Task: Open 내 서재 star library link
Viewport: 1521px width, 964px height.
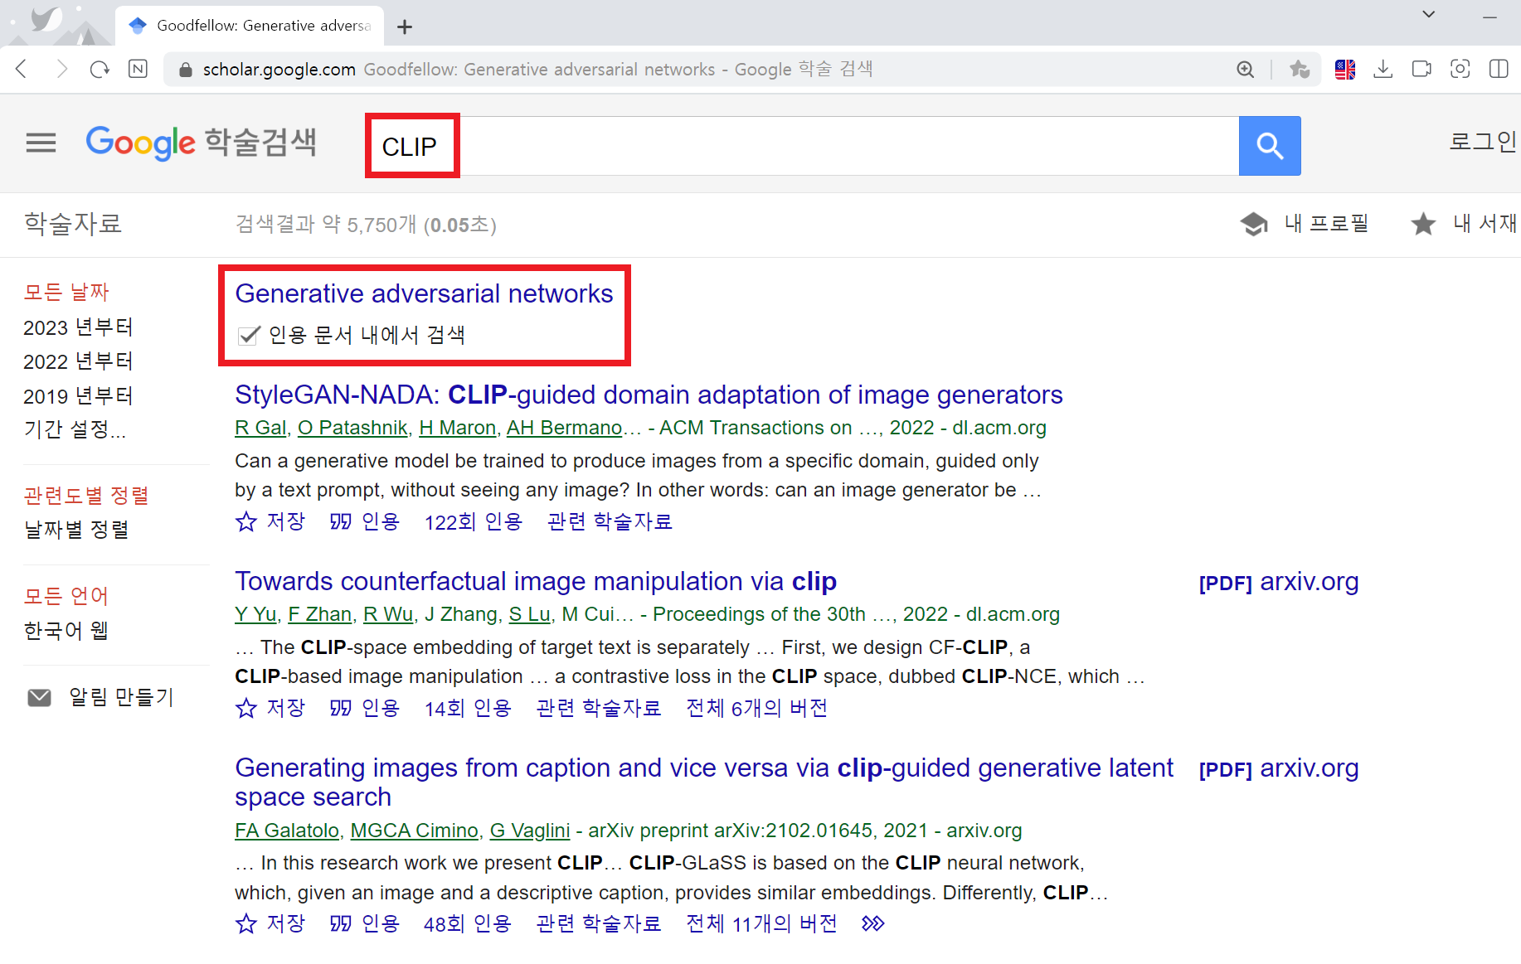Action: [1464, 224]
